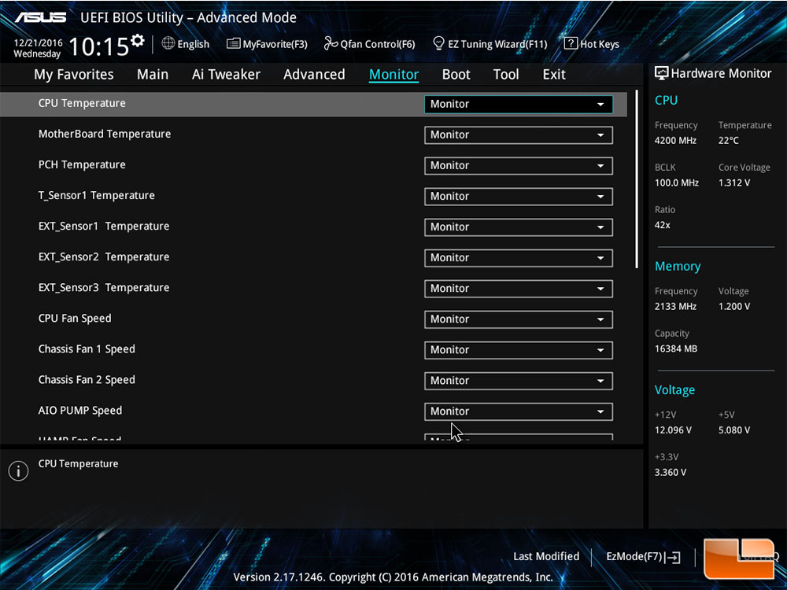Click the EZ Tuning Wizard lightbulb icon
Viewport: 787px width, 590px height.
point(438,43)
